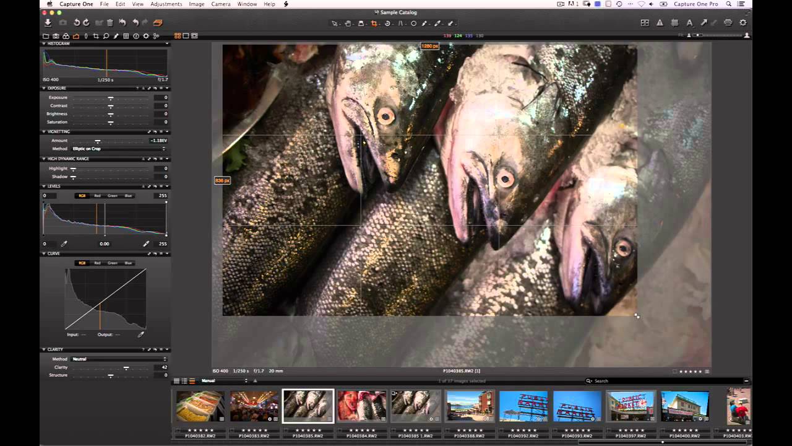This screenshot has width=792, height=446.
Task: Select thumbnail P1040383.RW2 in filmstrip
Action: (x=254, y=406)
